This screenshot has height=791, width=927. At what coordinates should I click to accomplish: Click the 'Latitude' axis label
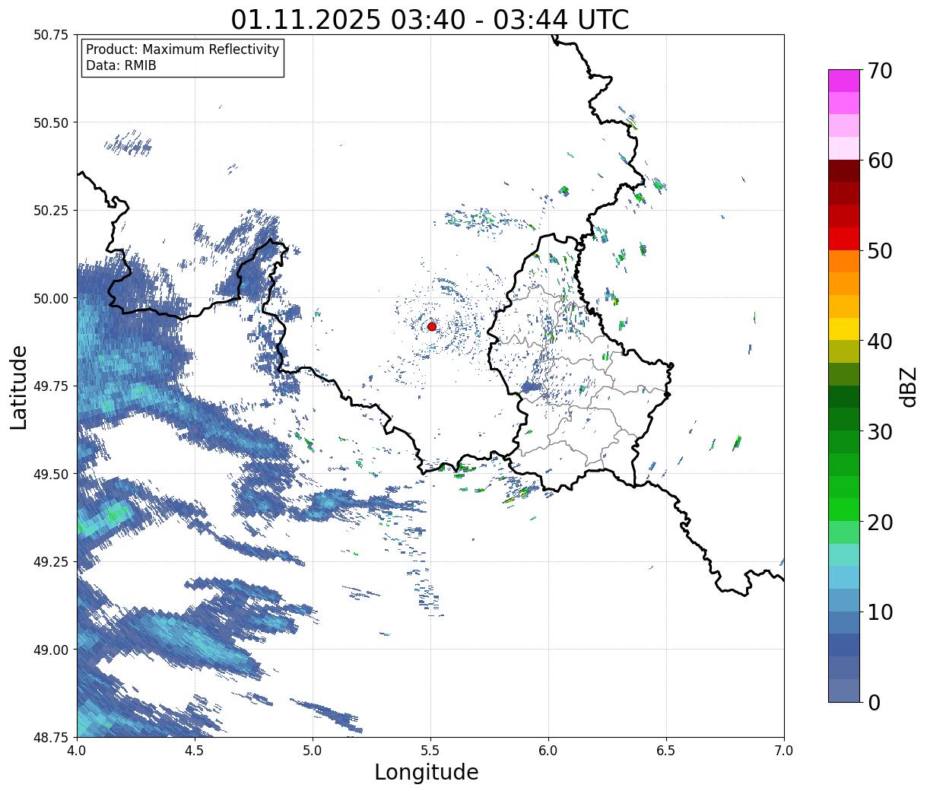click(19, 386)
